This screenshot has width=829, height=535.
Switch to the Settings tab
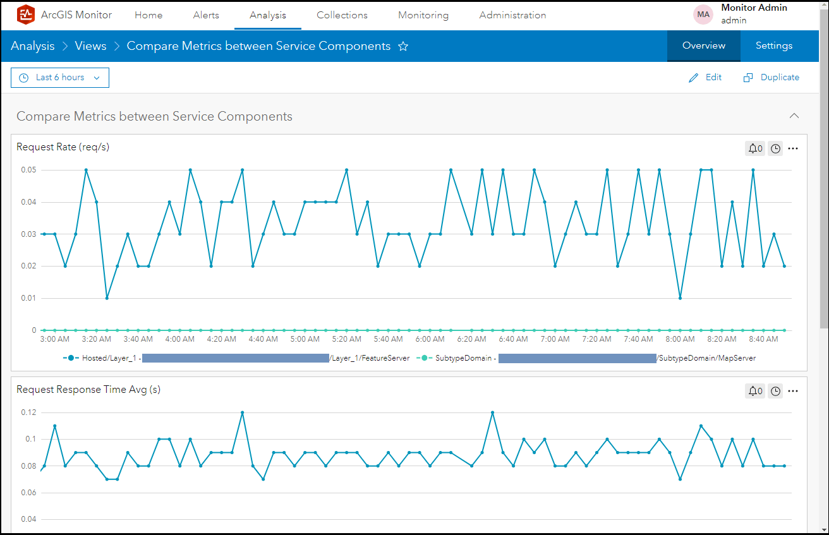(x=773, y=45)
